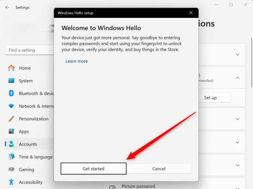Screen dimensions: 253x189
Task: Minimize the Settings window
Action: [x=216, y=5]
